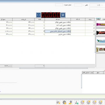Screen dimensions: 105x105
Task: Add the Mars bar product thumbnail
Action: [101, 33]
